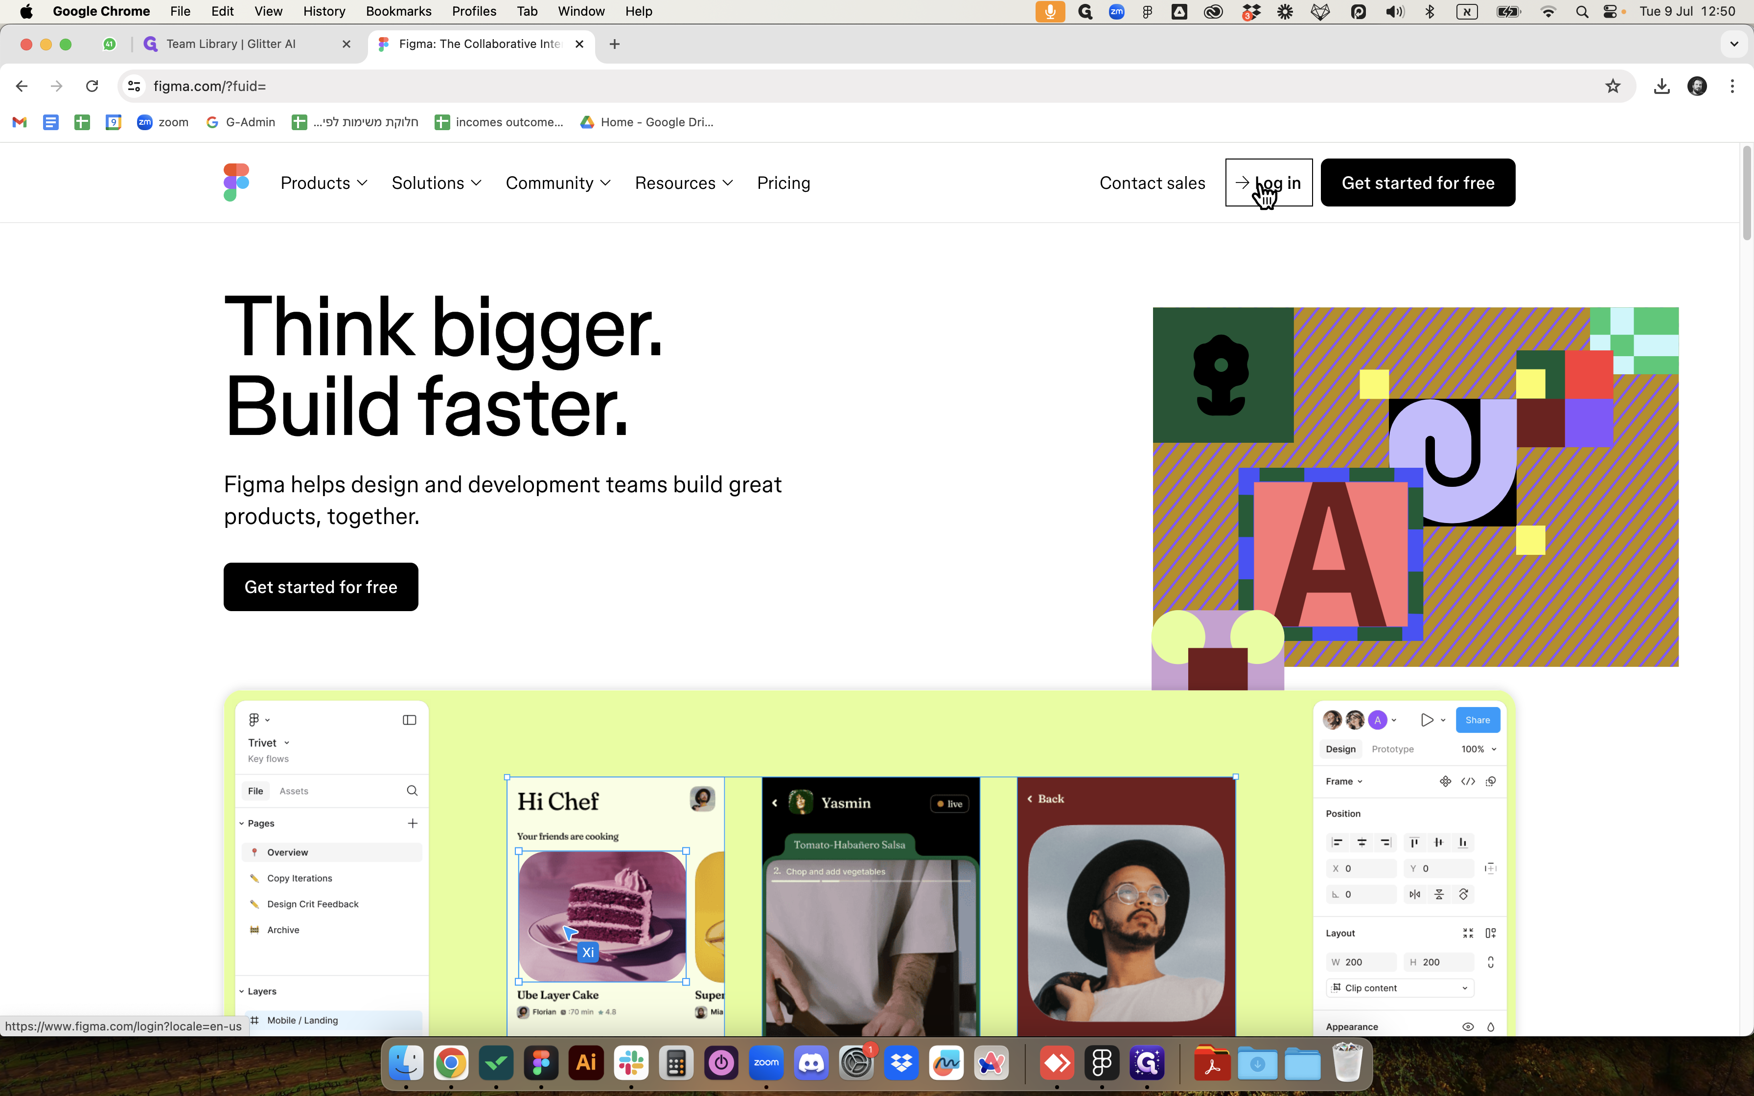Select the Assets tab in left panel

click(294, 791)
